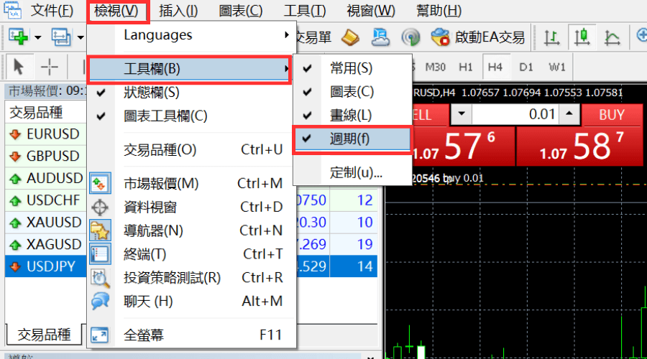Click the up arrow icon beside XAUUSD
This screenshot has width=647, height=359.
[x=15, y=223]
